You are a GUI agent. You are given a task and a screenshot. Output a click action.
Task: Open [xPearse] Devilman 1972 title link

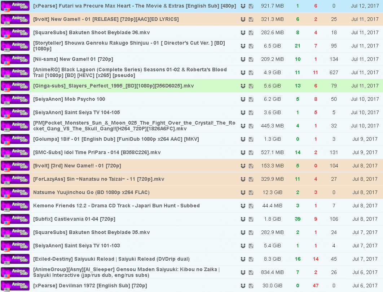tap(90, 286)
